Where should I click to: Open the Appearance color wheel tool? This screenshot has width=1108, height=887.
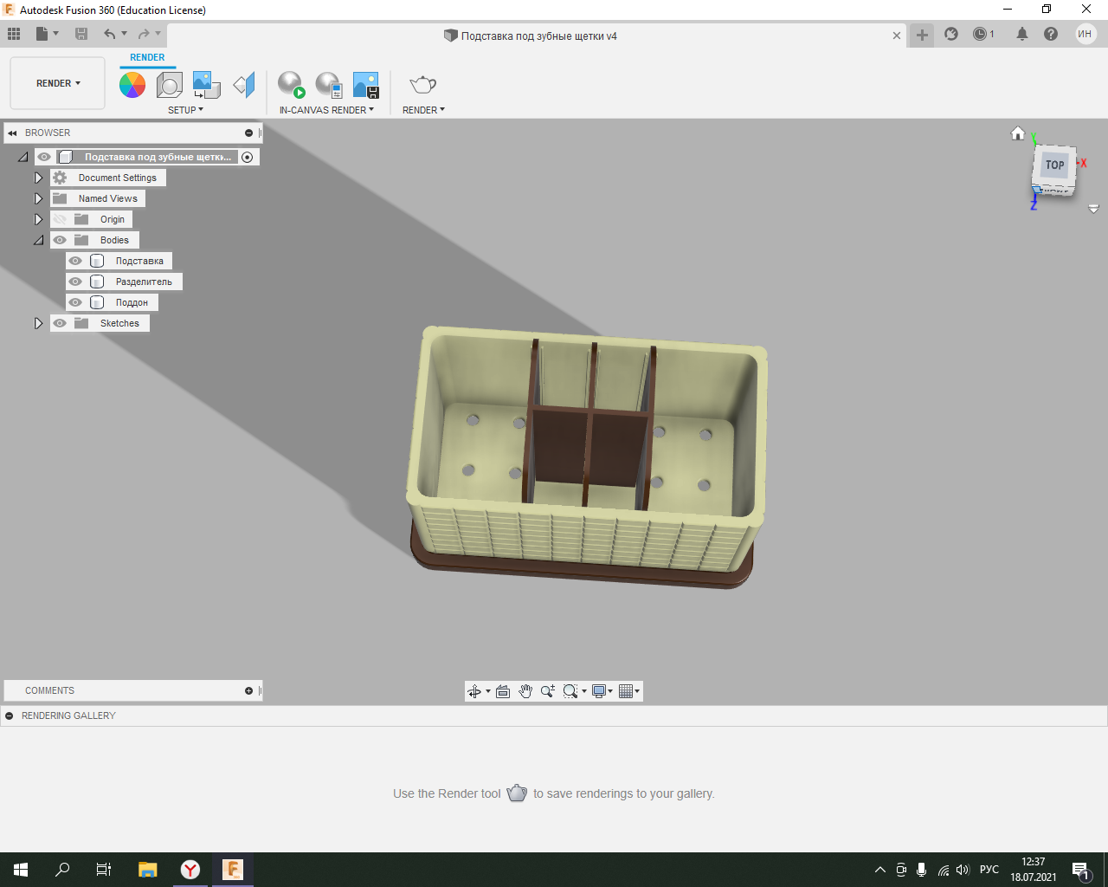[x=132, y=85]
